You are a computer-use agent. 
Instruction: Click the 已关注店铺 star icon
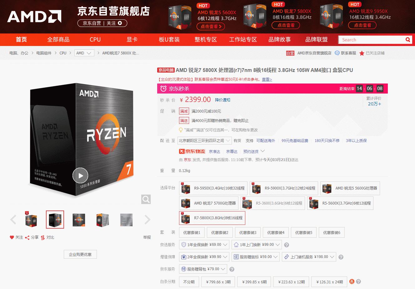(x=362, y=53)
